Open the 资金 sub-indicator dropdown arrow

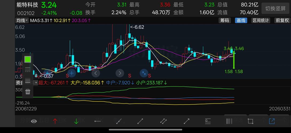[36, 83]
